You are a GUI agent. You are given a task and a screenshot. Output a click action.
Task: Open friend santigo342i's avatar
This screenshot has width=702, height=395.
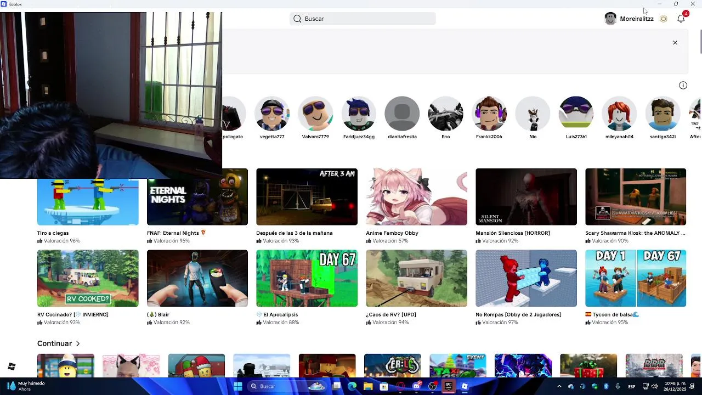[663, 114]
